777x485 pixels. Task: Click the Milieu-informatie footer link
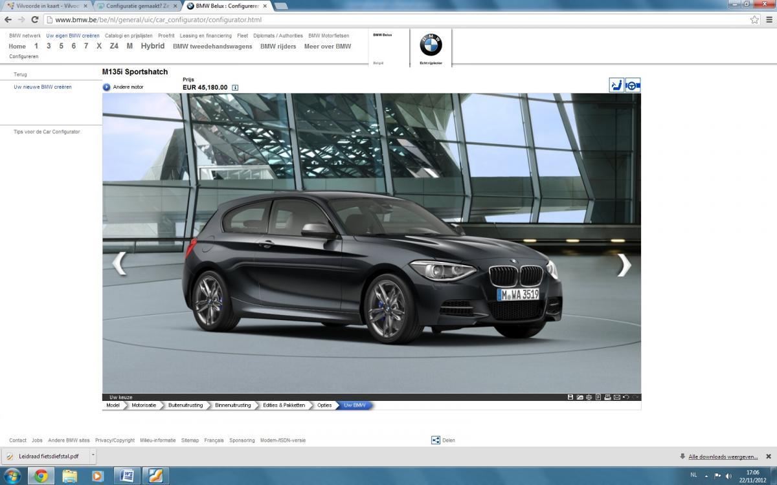pos(158,440)
